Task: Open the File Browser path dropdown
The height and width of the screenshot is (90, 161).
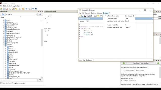Action: (36, 14)
